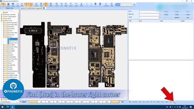Select the Mid-4 layer tab
The height and width of the screenshot is (109, 194).
[74, 102]
